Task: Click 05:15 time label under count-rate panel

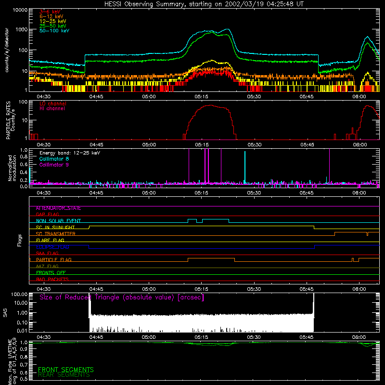Action: tap(201, 97)
